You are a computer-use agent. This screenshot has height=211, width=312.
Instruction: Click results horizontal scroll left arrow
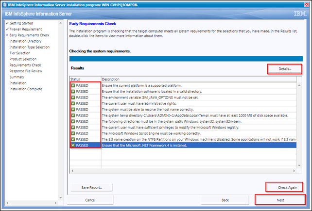[72, 171]
